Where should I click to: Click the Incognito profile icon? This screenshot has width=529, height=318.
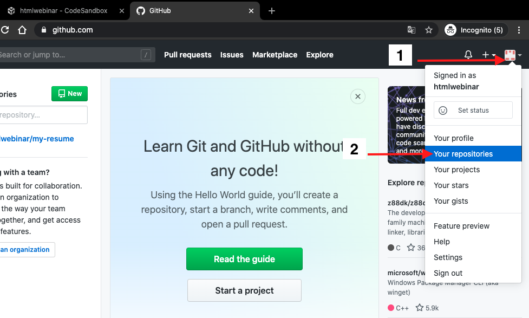(x=450, y=30)
